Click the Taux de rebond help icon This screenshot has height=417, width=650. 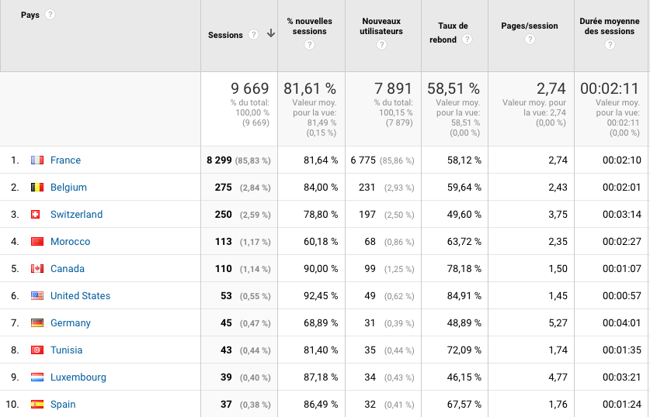pyautogui.click(x=467, y=40)
